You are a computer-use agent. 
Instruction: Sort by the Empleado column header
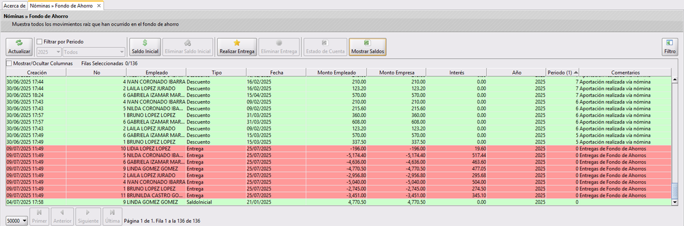click(156, 72)
